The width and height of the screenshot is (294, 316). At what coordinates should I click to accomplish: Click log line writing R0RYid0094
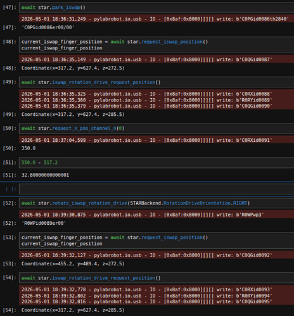[x=147, y=296]
